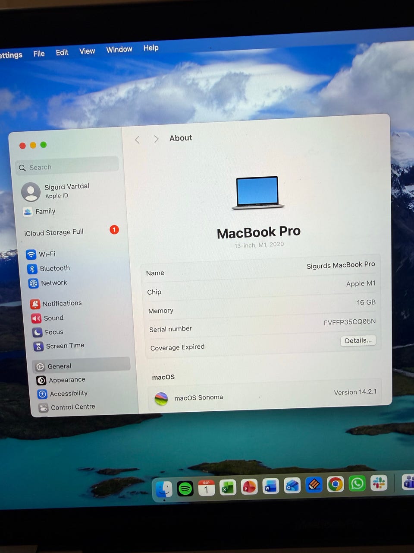Open the Window menu

point(119,49)
